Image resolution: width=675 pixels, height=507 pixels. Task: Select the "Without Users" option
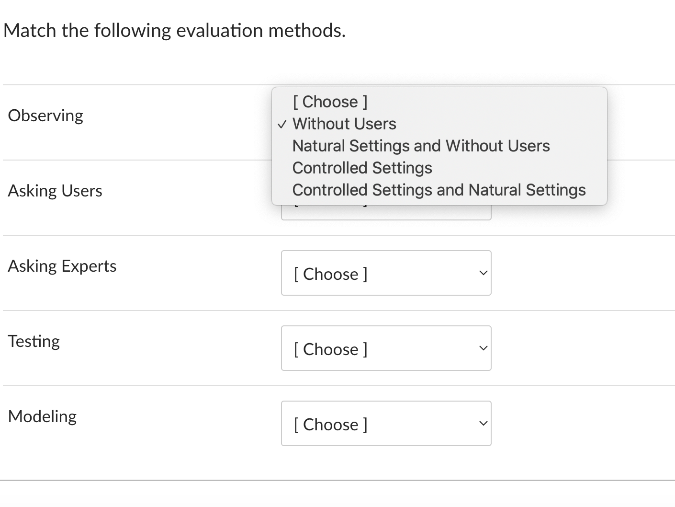344,124
